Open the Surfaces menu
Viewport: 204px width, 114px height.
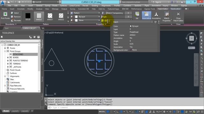click(63, 6)
